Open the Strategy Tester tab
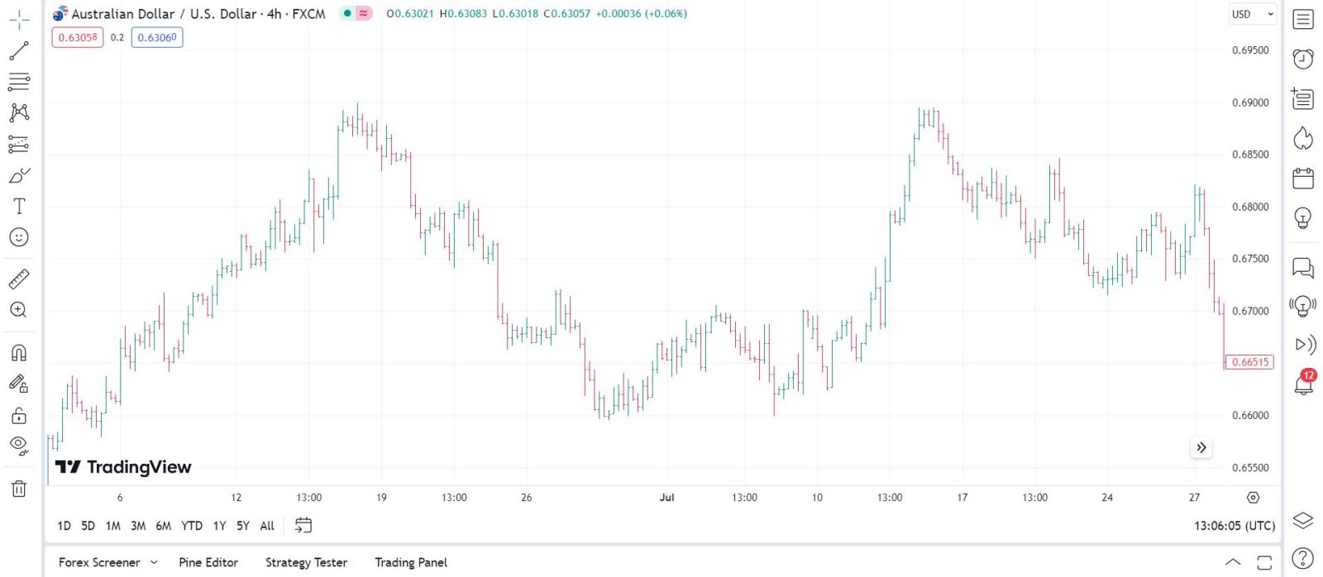Image resolution: width=1323 pixels, height=577 pixels. (x=306, y=562)
